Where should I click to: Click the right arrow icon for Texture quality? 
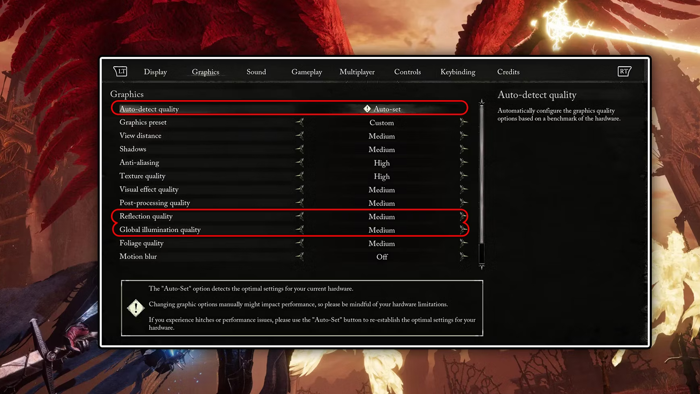[x=462, y=175]
